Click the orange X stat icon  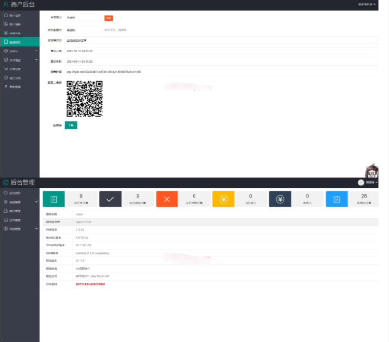point(167,199)
